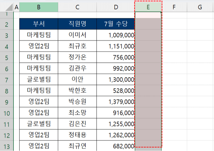Select row 9 header
The width and height of the screenshot is (214, 151).
tap(6, 102)
